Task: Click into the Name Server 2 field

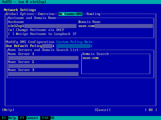Action: pos(43,66)
